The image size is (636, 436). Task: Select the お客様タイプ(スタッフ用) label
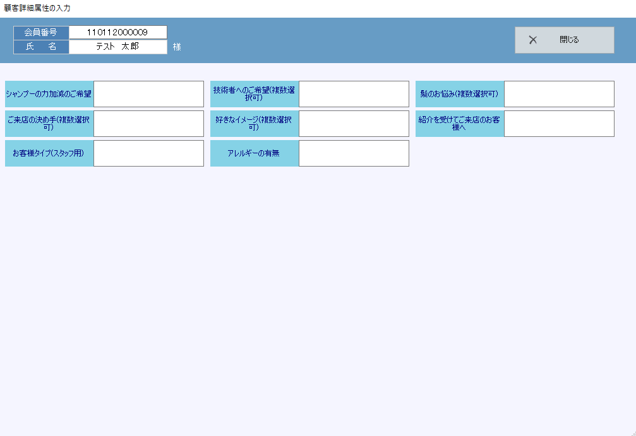click(49, 153)
